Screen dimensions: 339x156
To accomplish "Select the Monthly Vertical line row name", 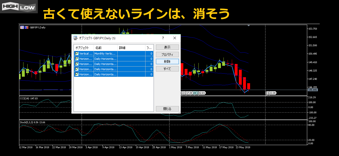I will tap(105, 54).
